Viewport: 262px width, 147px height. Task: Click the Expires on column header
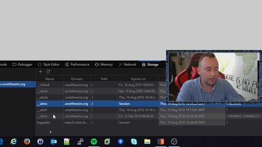(138, 79)
